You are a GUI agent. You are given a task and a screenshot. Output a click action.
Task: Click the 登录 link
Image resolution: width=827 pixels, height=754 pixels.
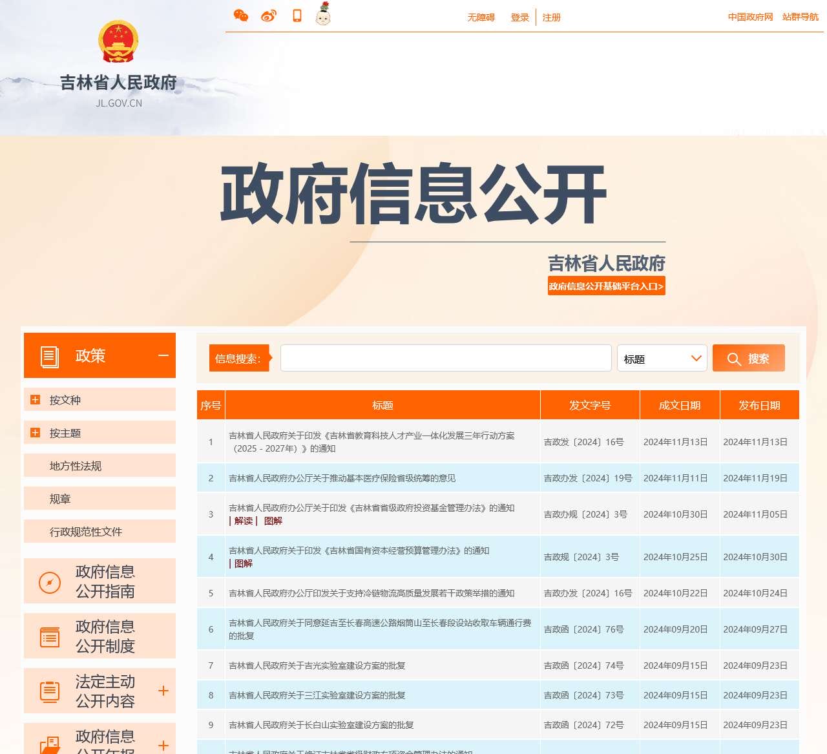(x=519, y=17)
